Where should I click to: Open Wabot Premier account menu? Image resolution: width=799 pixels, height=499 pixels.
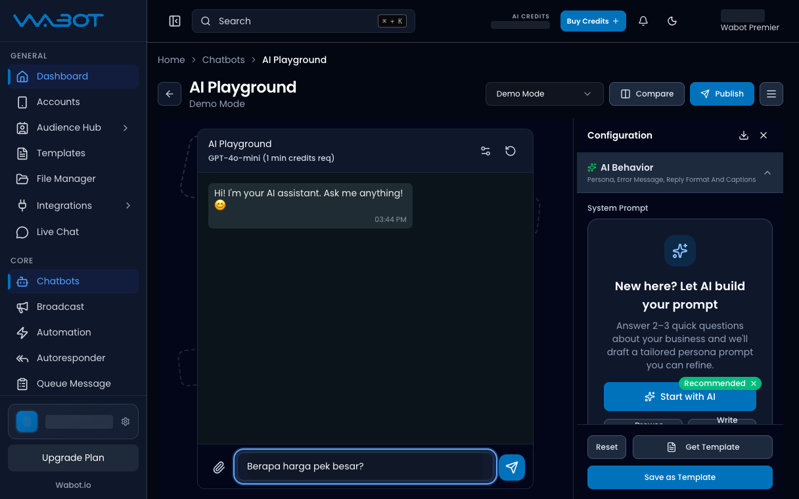pos(750,21)
